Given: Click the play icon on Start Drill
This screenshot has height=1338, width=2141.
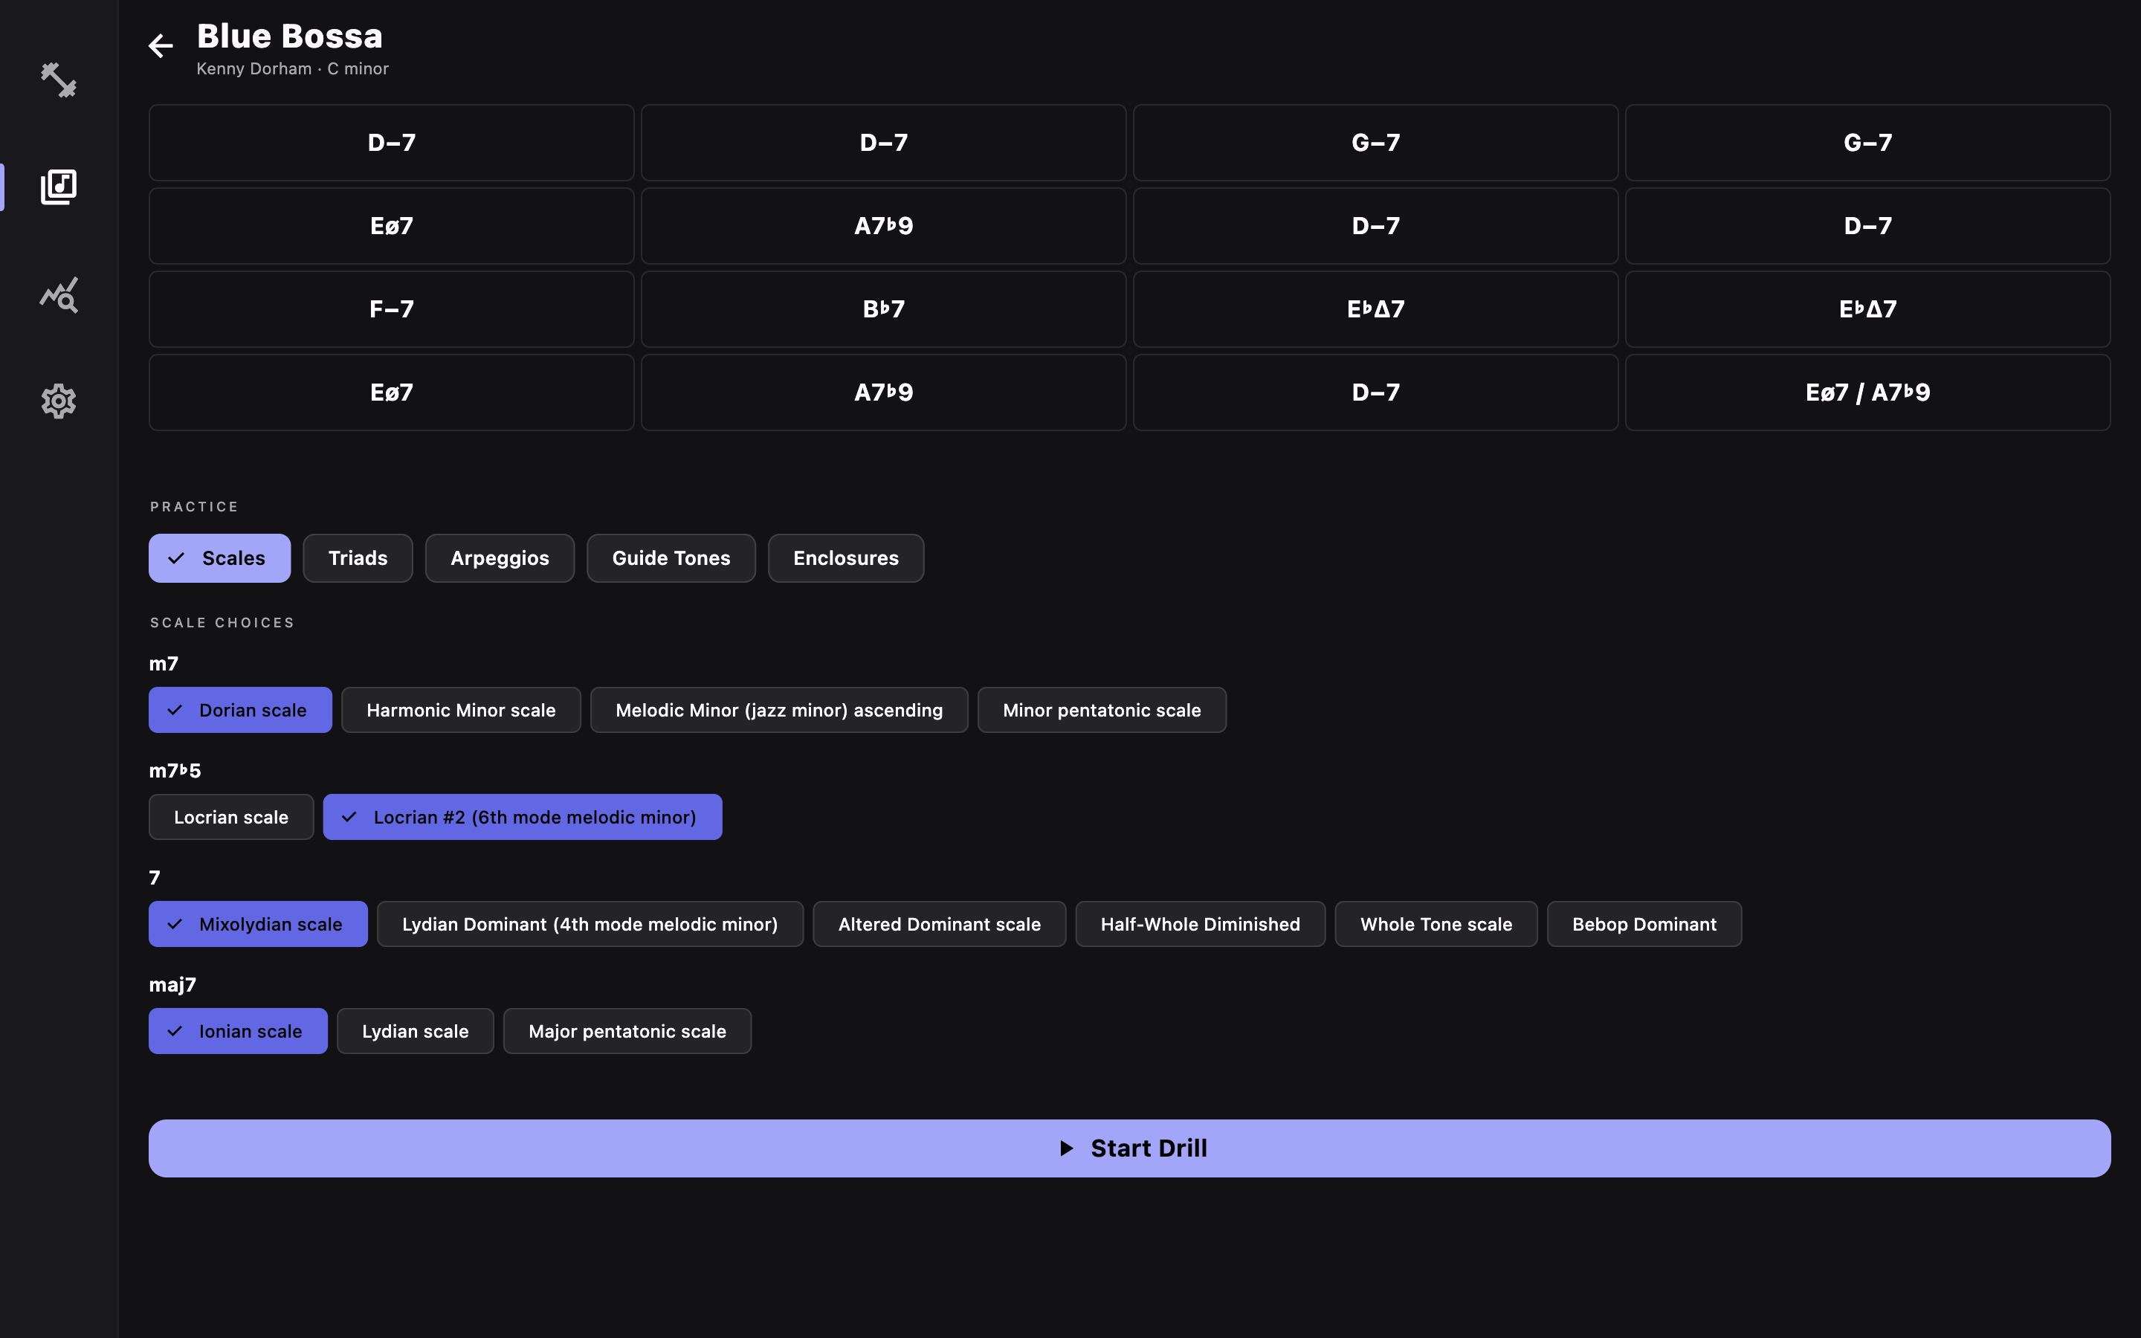Looking at the screenshot, I should (x=1067, y=1148).
